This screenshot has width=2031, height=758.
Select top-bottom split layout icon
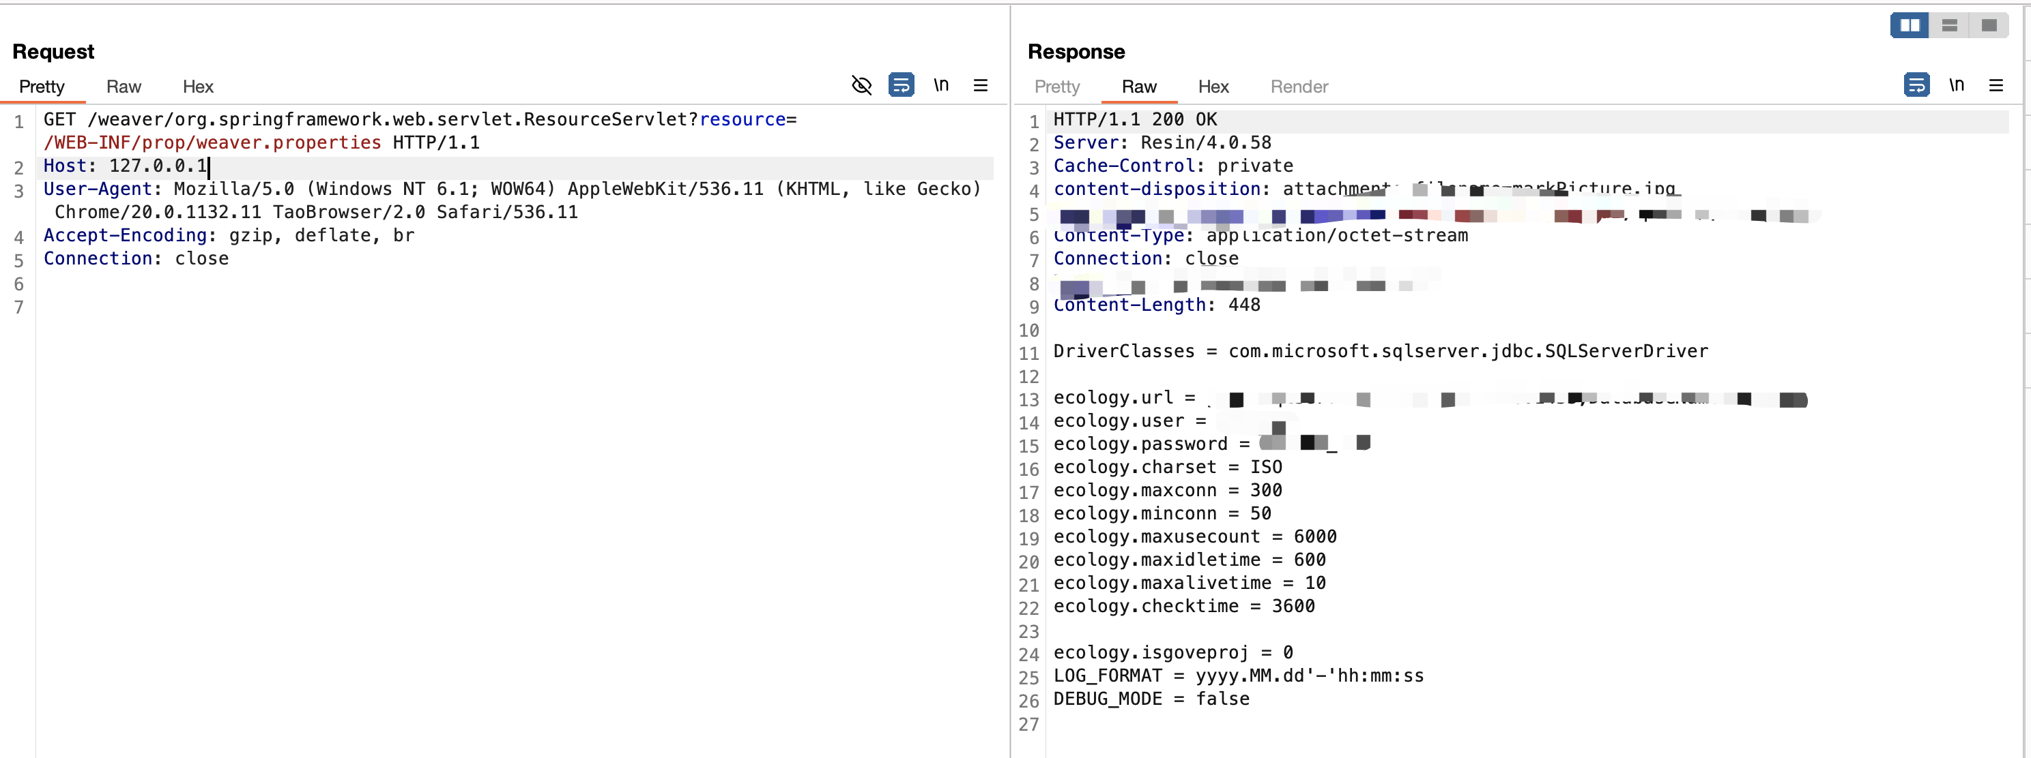click(x=1950, y=25)
